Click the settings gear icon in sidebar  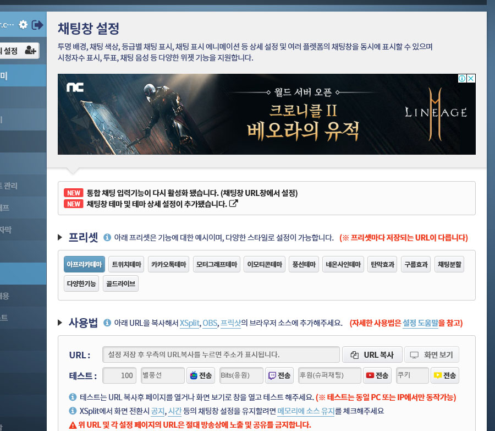pos(23,24)
